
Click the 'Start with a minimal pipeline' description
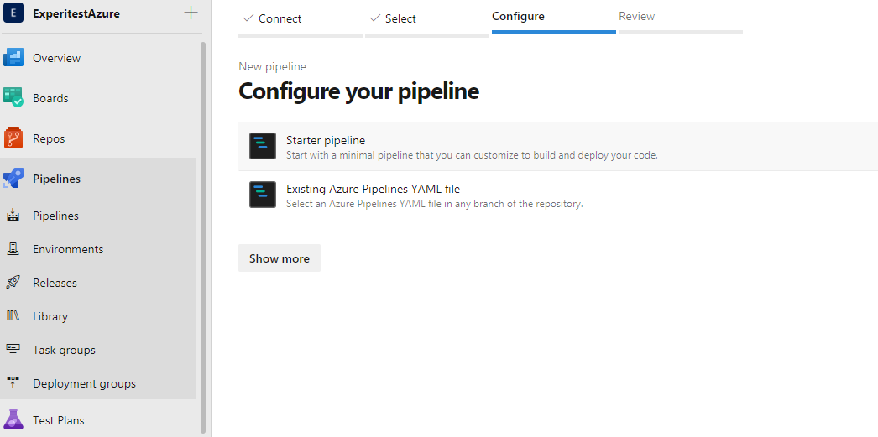coord(472,155)
